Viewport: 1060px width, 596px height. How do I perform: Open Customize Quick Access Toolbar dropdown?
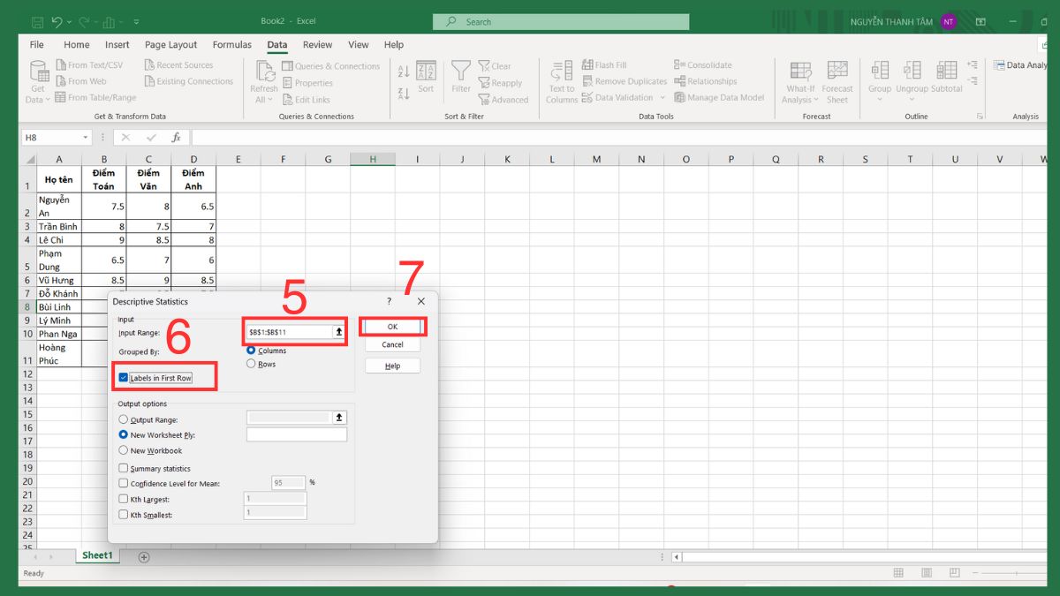point(136,22)
